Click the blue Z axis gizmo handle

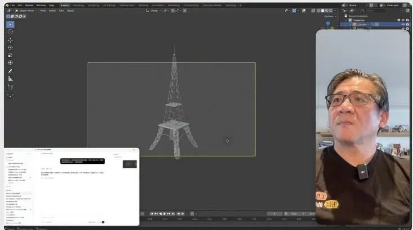(328, 23)
